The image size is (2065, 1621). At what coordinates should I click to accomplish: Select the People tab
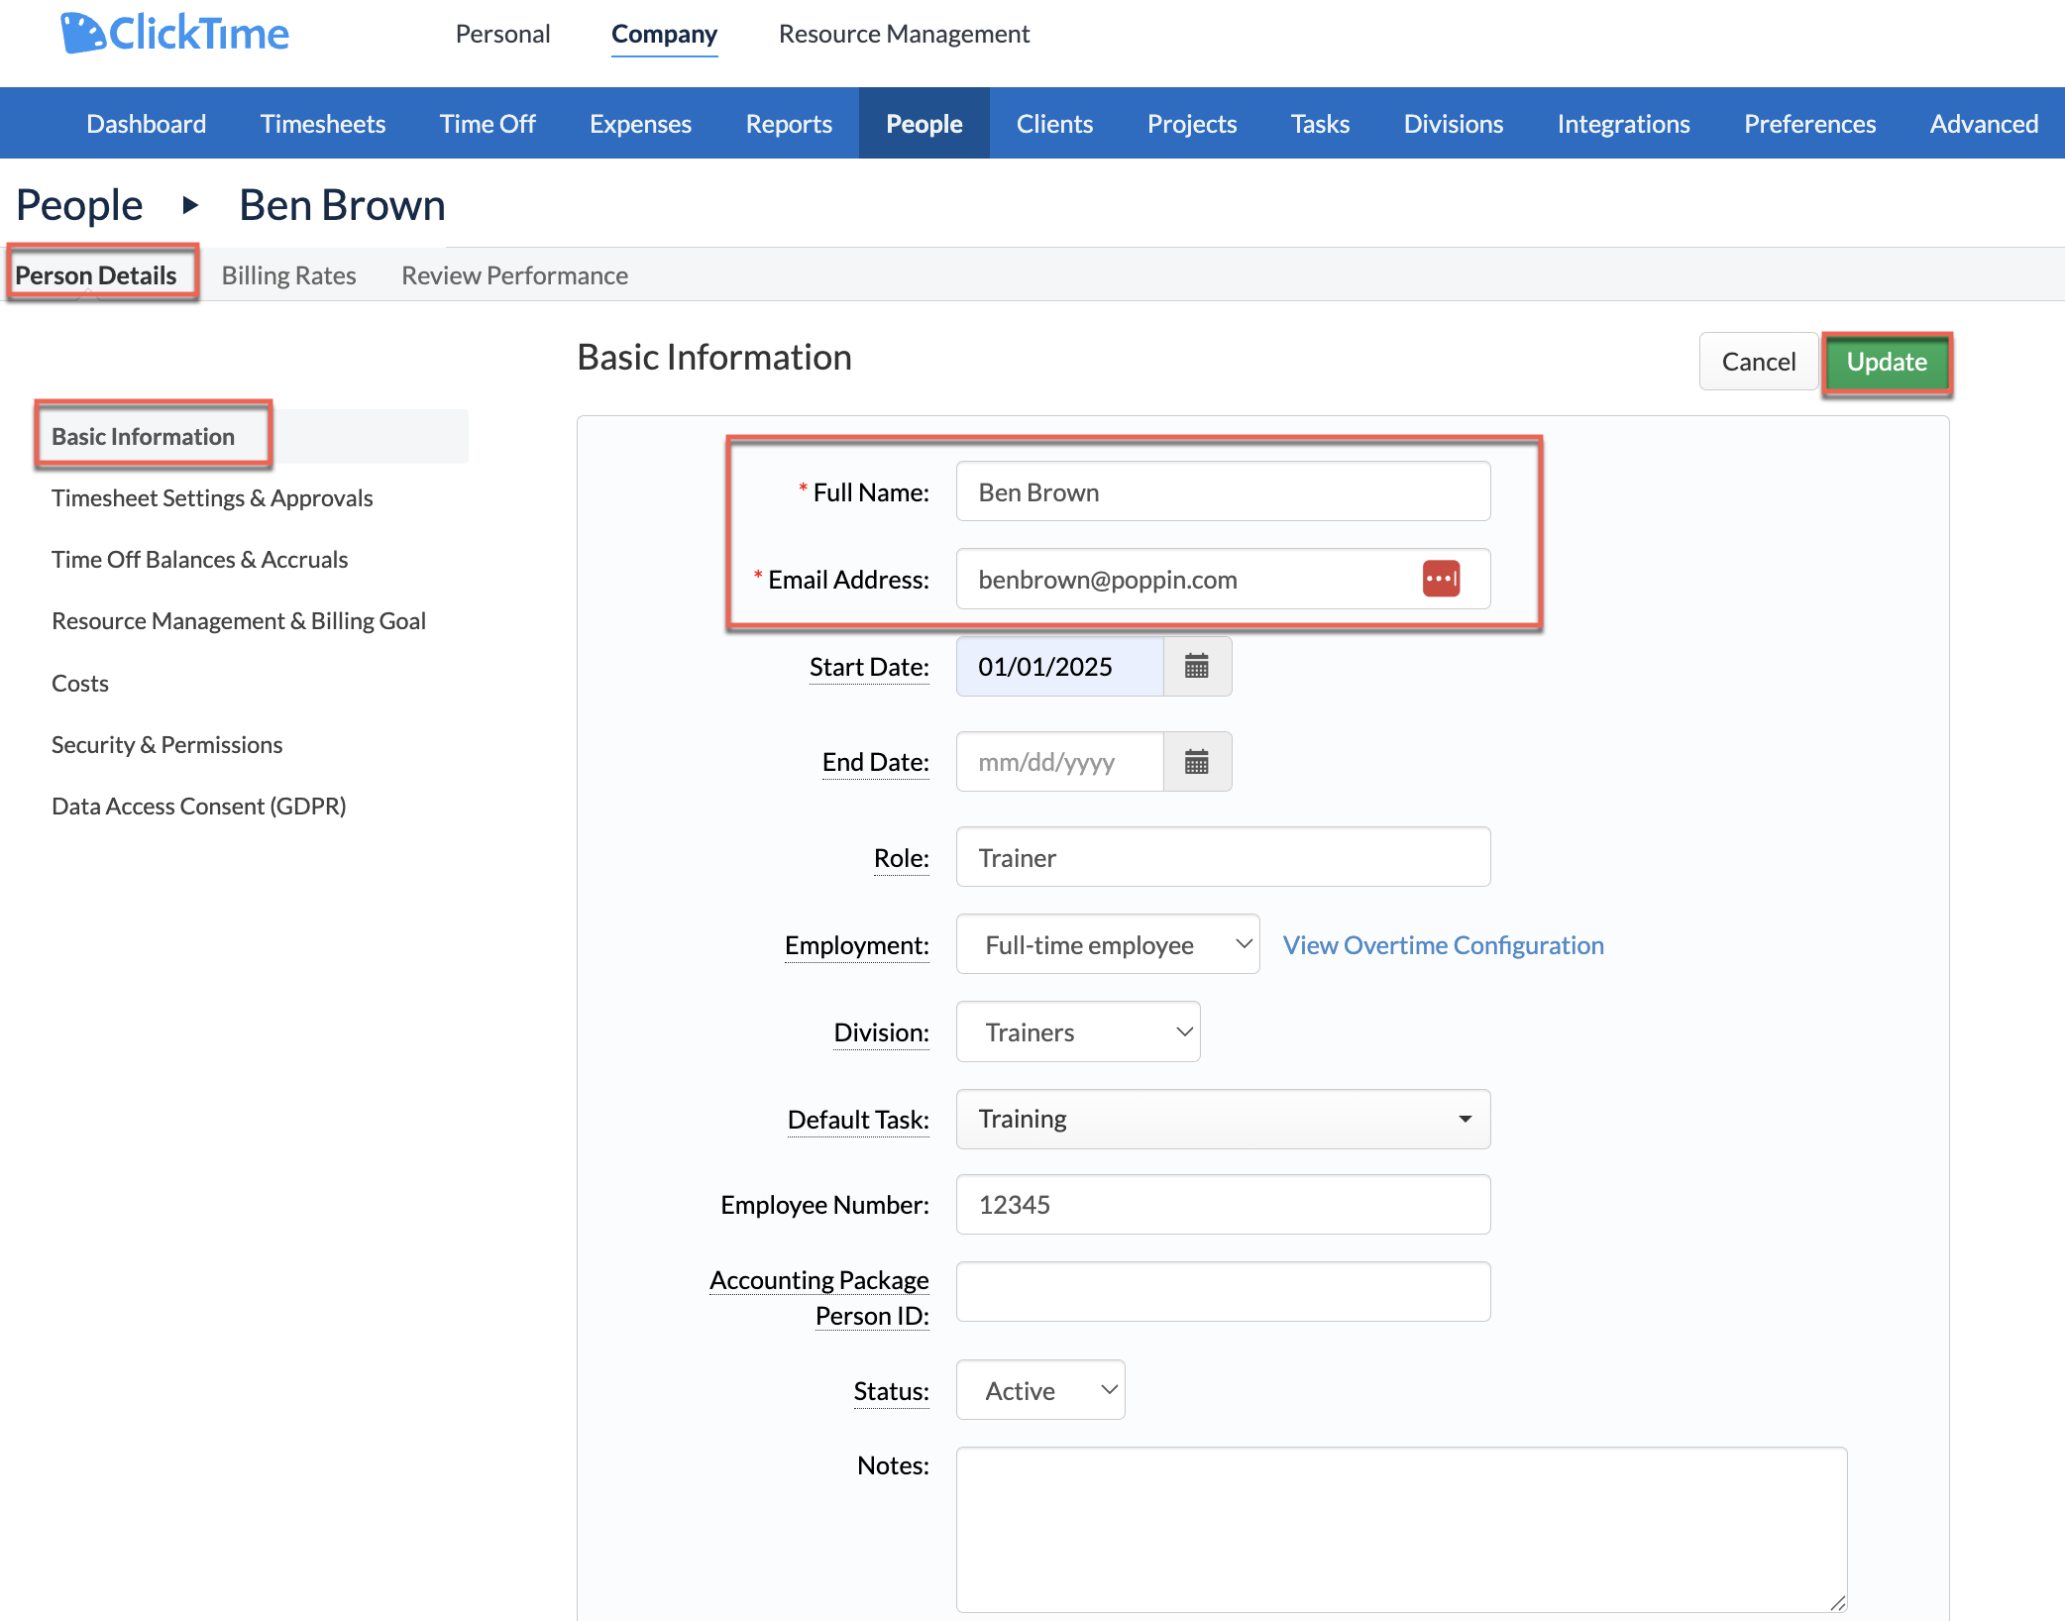(x=924, y=124)
